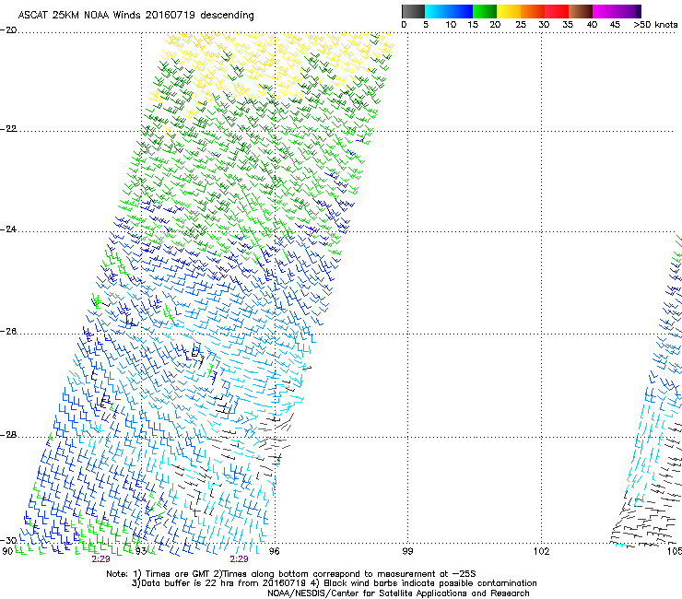Click the '40' label under the color scale
This screenshot has height=599, width=682.
(592, 25)
